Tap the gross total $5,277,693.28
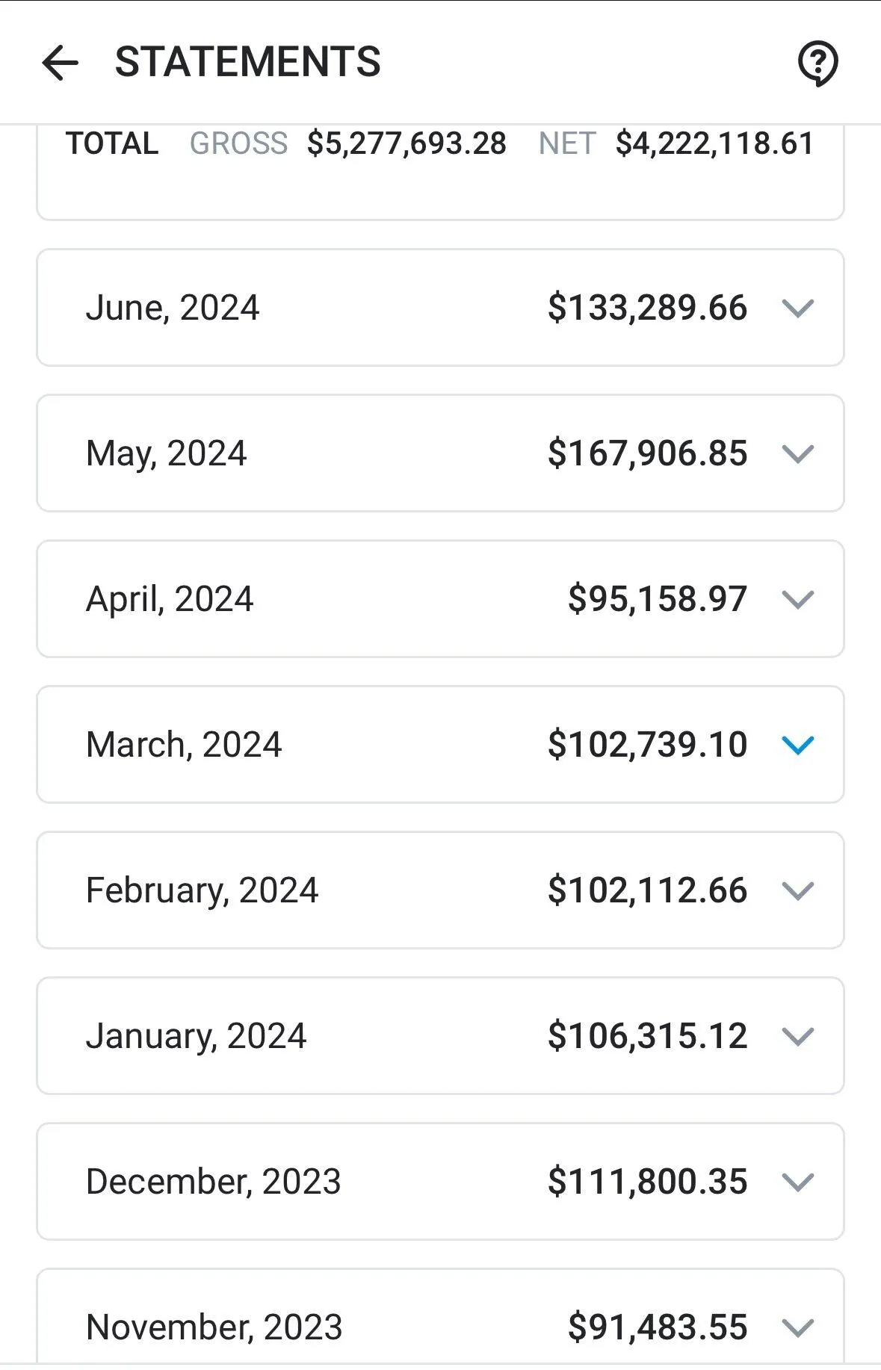 pos(407,143)
